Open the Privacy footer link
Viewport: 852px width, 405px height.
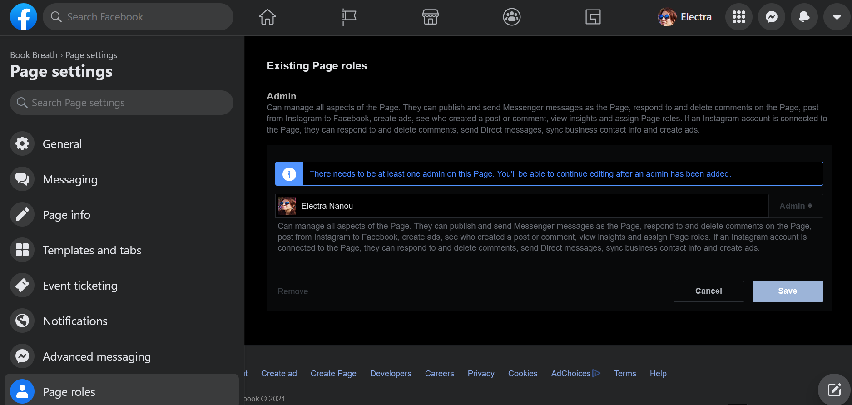point(480,374)
